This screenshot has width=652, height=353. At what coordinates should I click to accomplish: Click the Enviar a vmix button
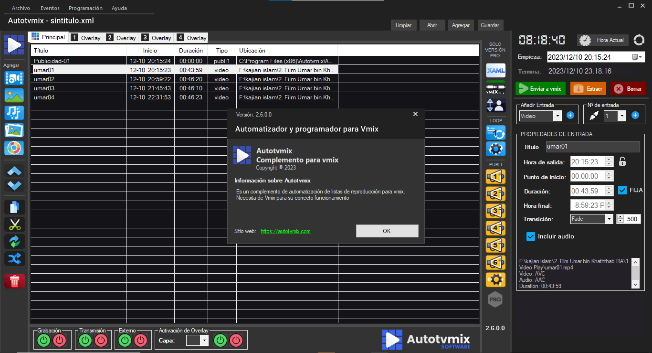pos(540,89)
